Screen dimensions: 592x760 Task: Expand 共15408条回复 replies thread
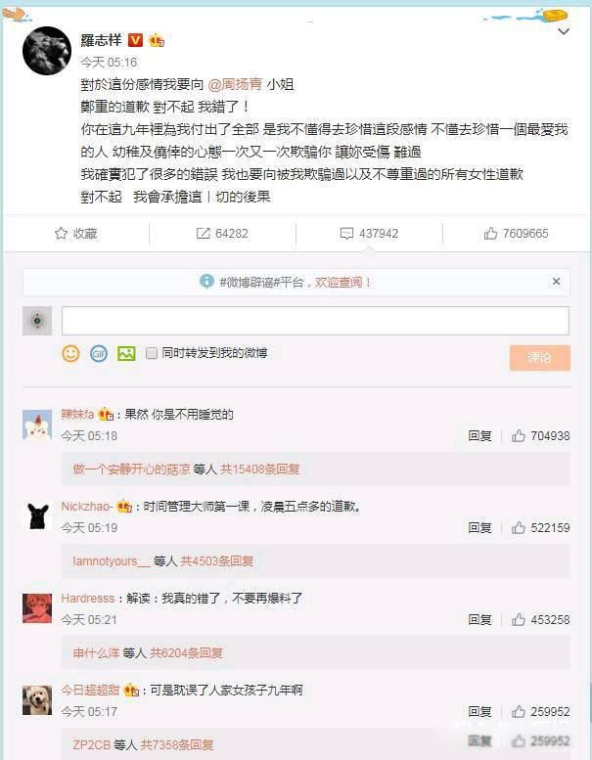pyautogui.click(x=260, y=469)
